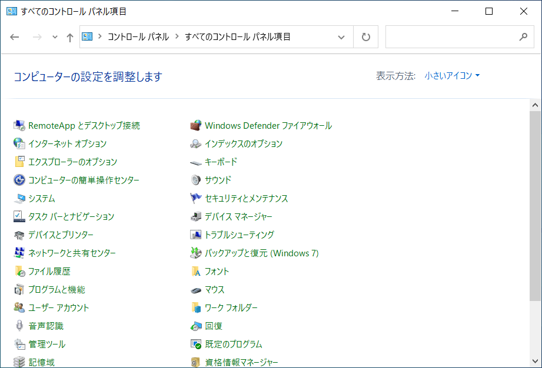Viewport: 542px width, 368px height.
Task: Click the globe icon for インターネット オプション
Action: (x=19, y=143)
